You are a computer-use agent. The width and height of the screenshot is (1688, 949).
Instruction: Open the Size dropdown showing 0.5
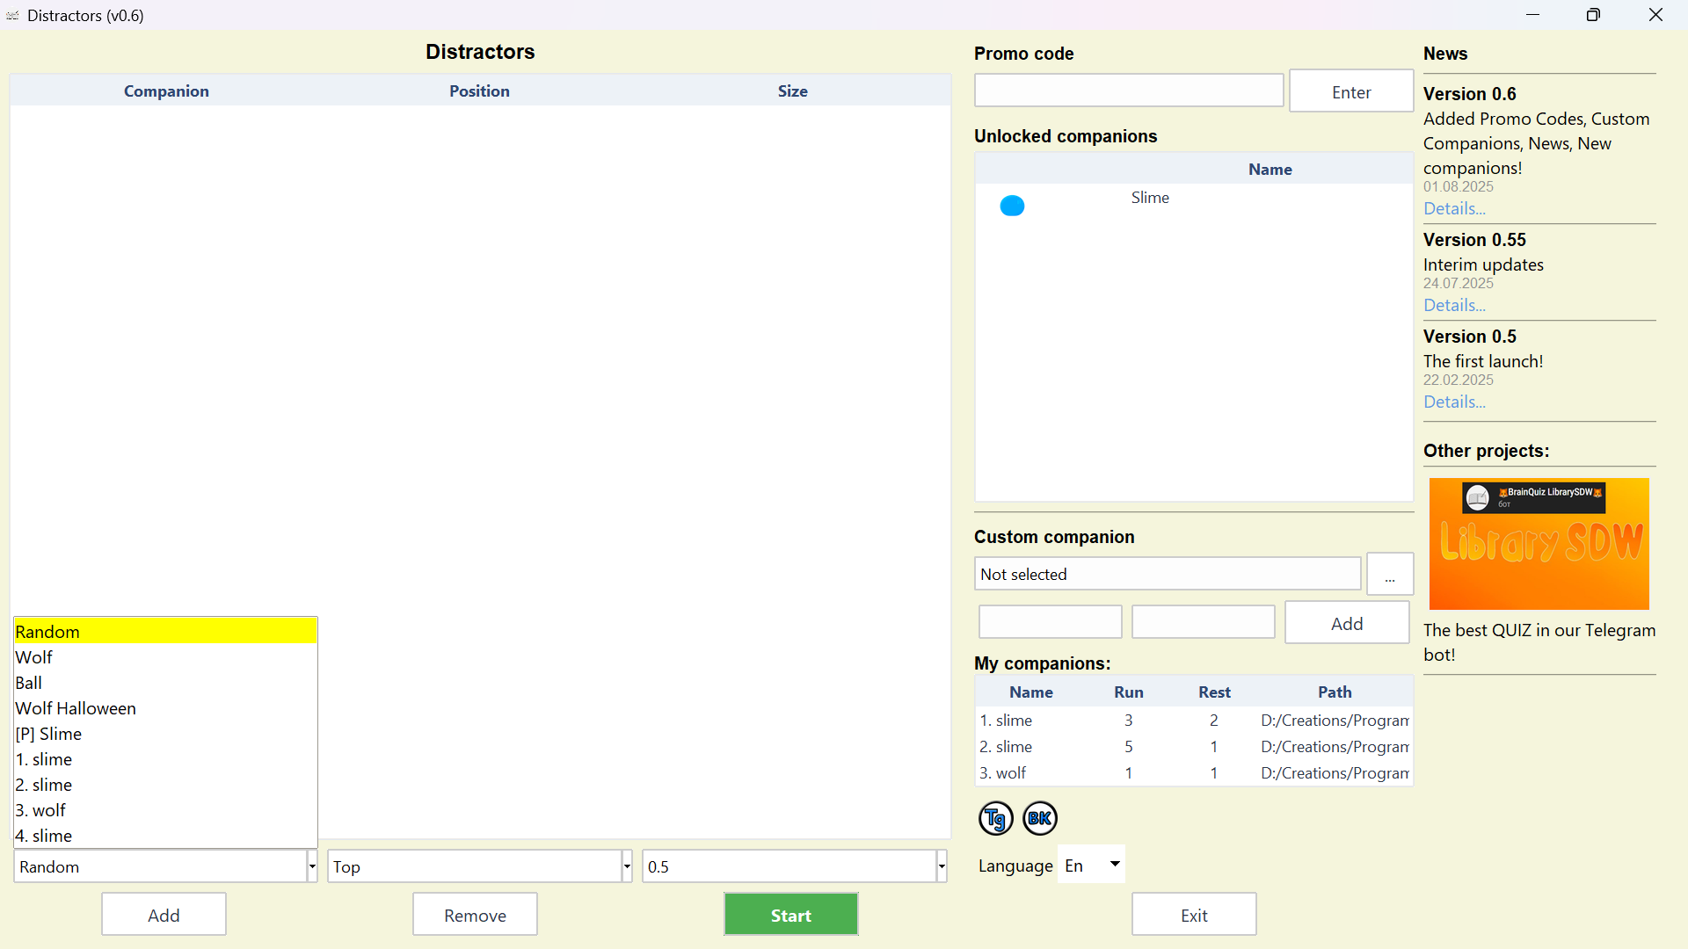941,866
